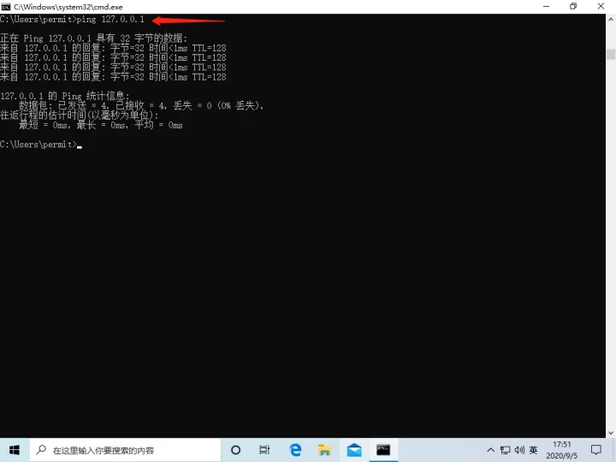Click the '往返行程的估计时间' line
The height and width of the screenshot is (462, 616).
[80, 115]
